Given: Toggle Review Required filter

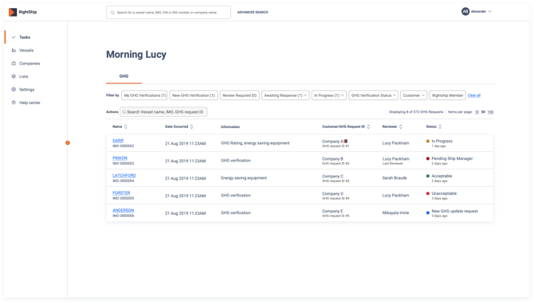Looking at the screenshot, I should click(x=239, y=95).
